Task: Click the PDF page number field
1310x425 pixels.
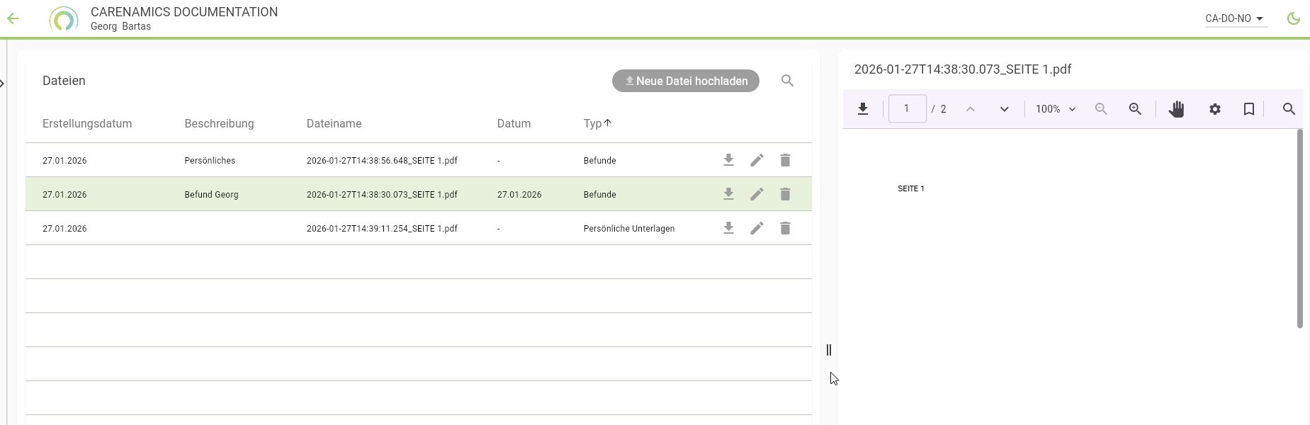Action: [907, 109]
